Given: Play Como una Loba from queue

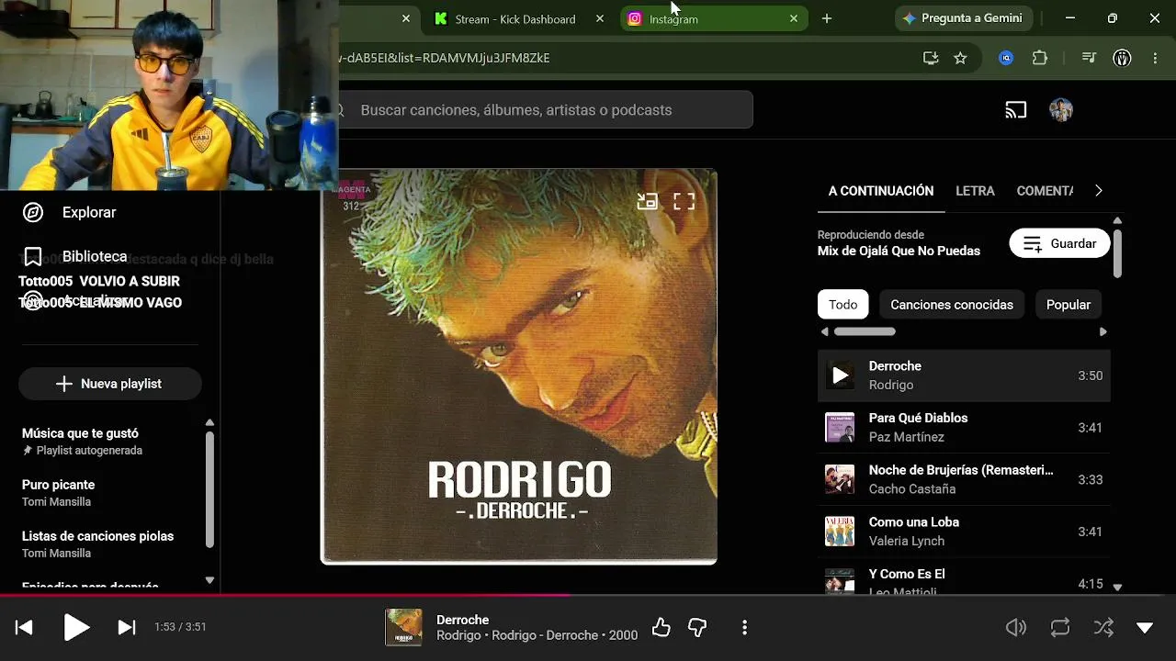Looking at the screenshot, I should 964,532.
